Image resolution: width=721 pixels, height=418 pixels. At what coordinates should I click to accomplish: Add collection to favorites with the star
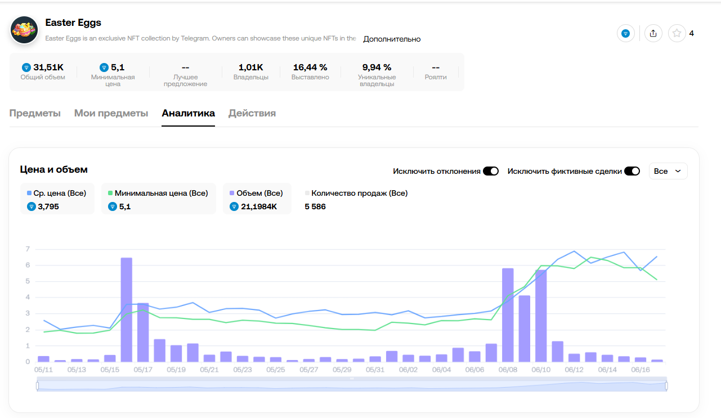(x=677, y=33)
